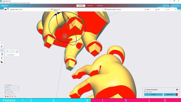Click the Select Face to Align icon

click(x=17, y=51)
